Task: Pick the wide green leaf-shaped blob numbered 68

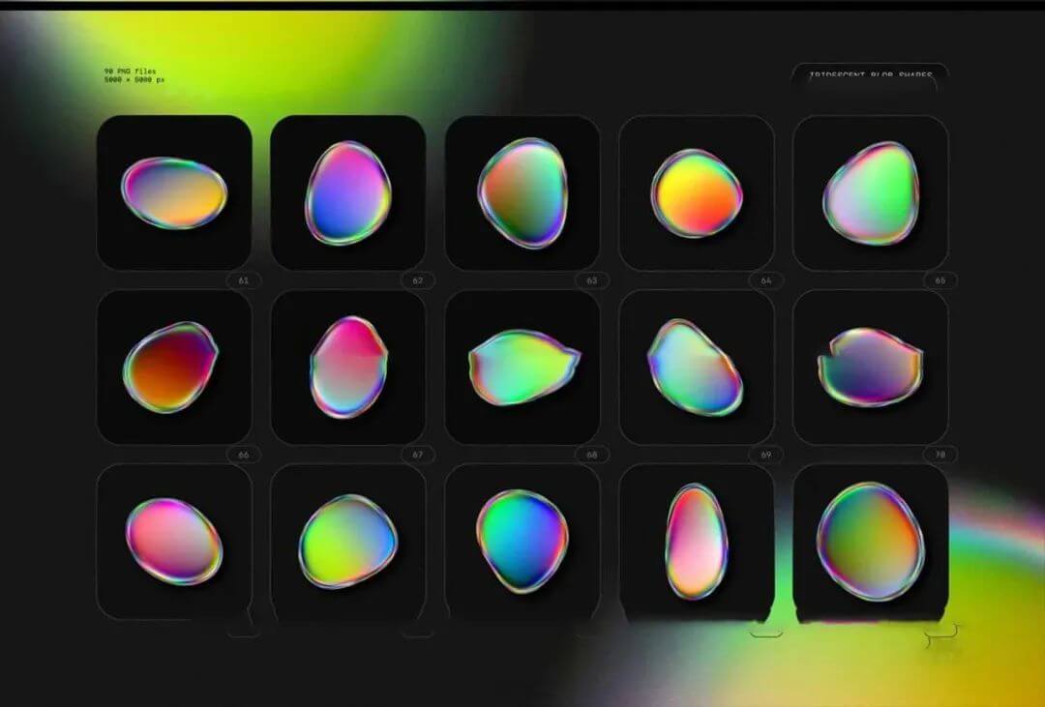Action: [522, 368]
